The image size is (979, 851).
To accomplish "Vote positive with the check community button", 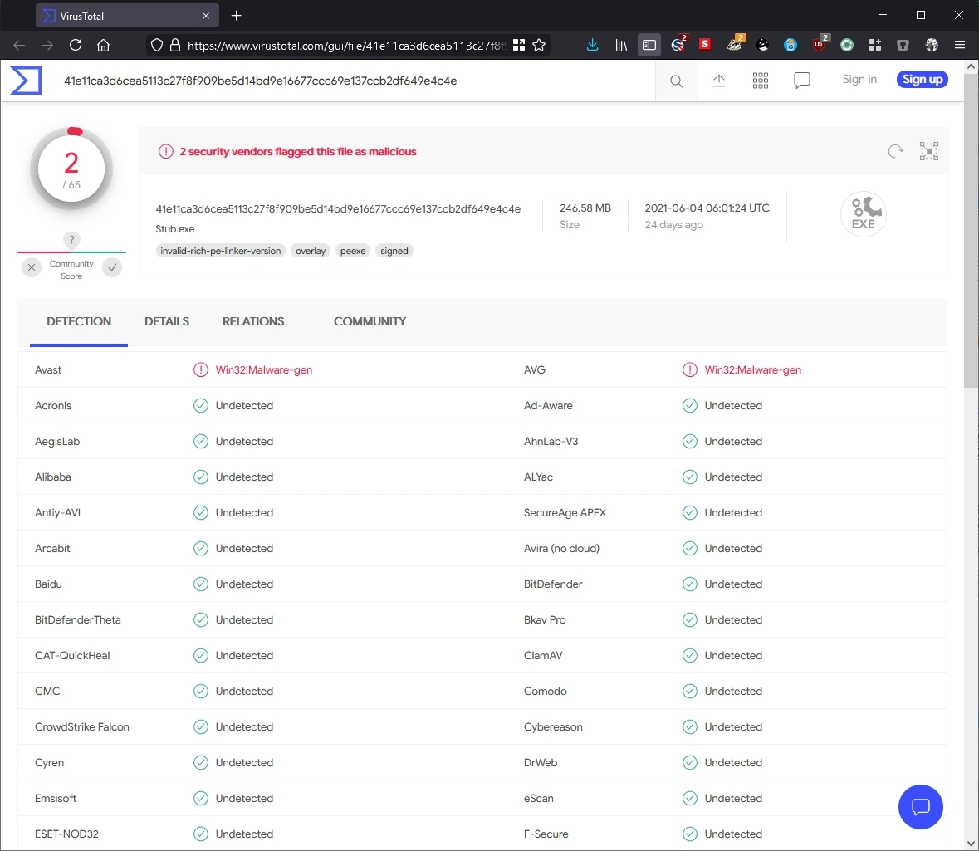I will click(112, 267).
